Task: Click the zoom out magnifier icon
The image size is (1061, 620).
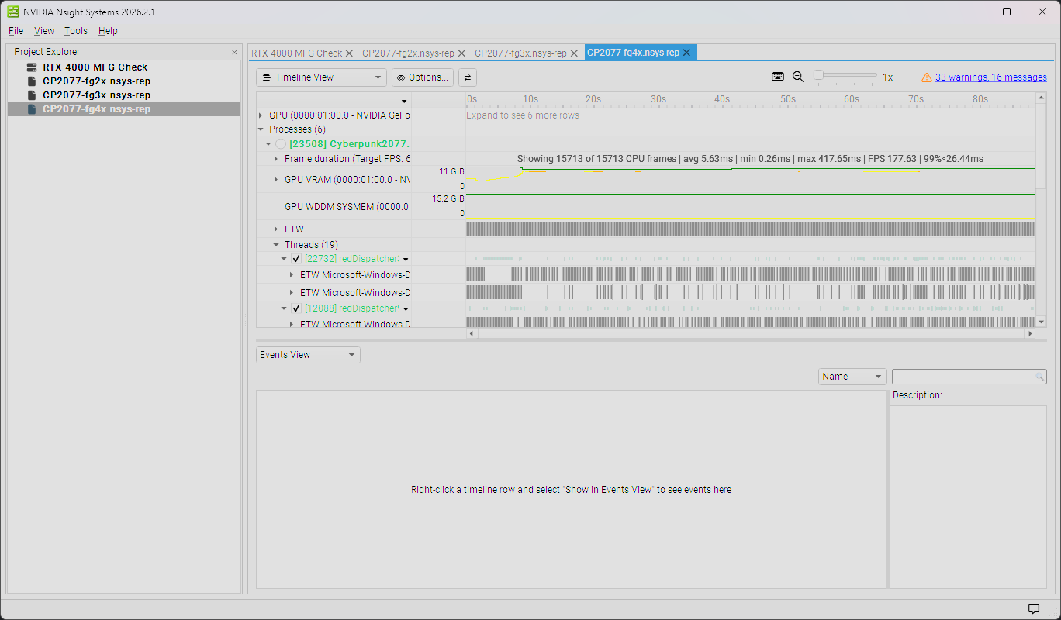Action: [798, 77]
